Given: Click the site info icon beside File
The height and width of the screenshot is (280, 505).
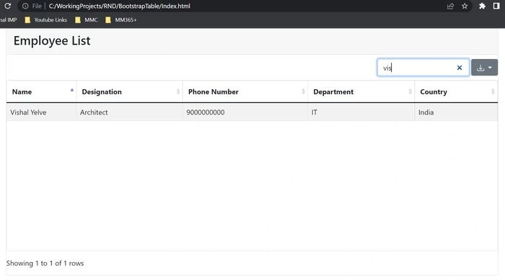Looking at the screenshot, I should pyautogui.click(x=25, y=6).
